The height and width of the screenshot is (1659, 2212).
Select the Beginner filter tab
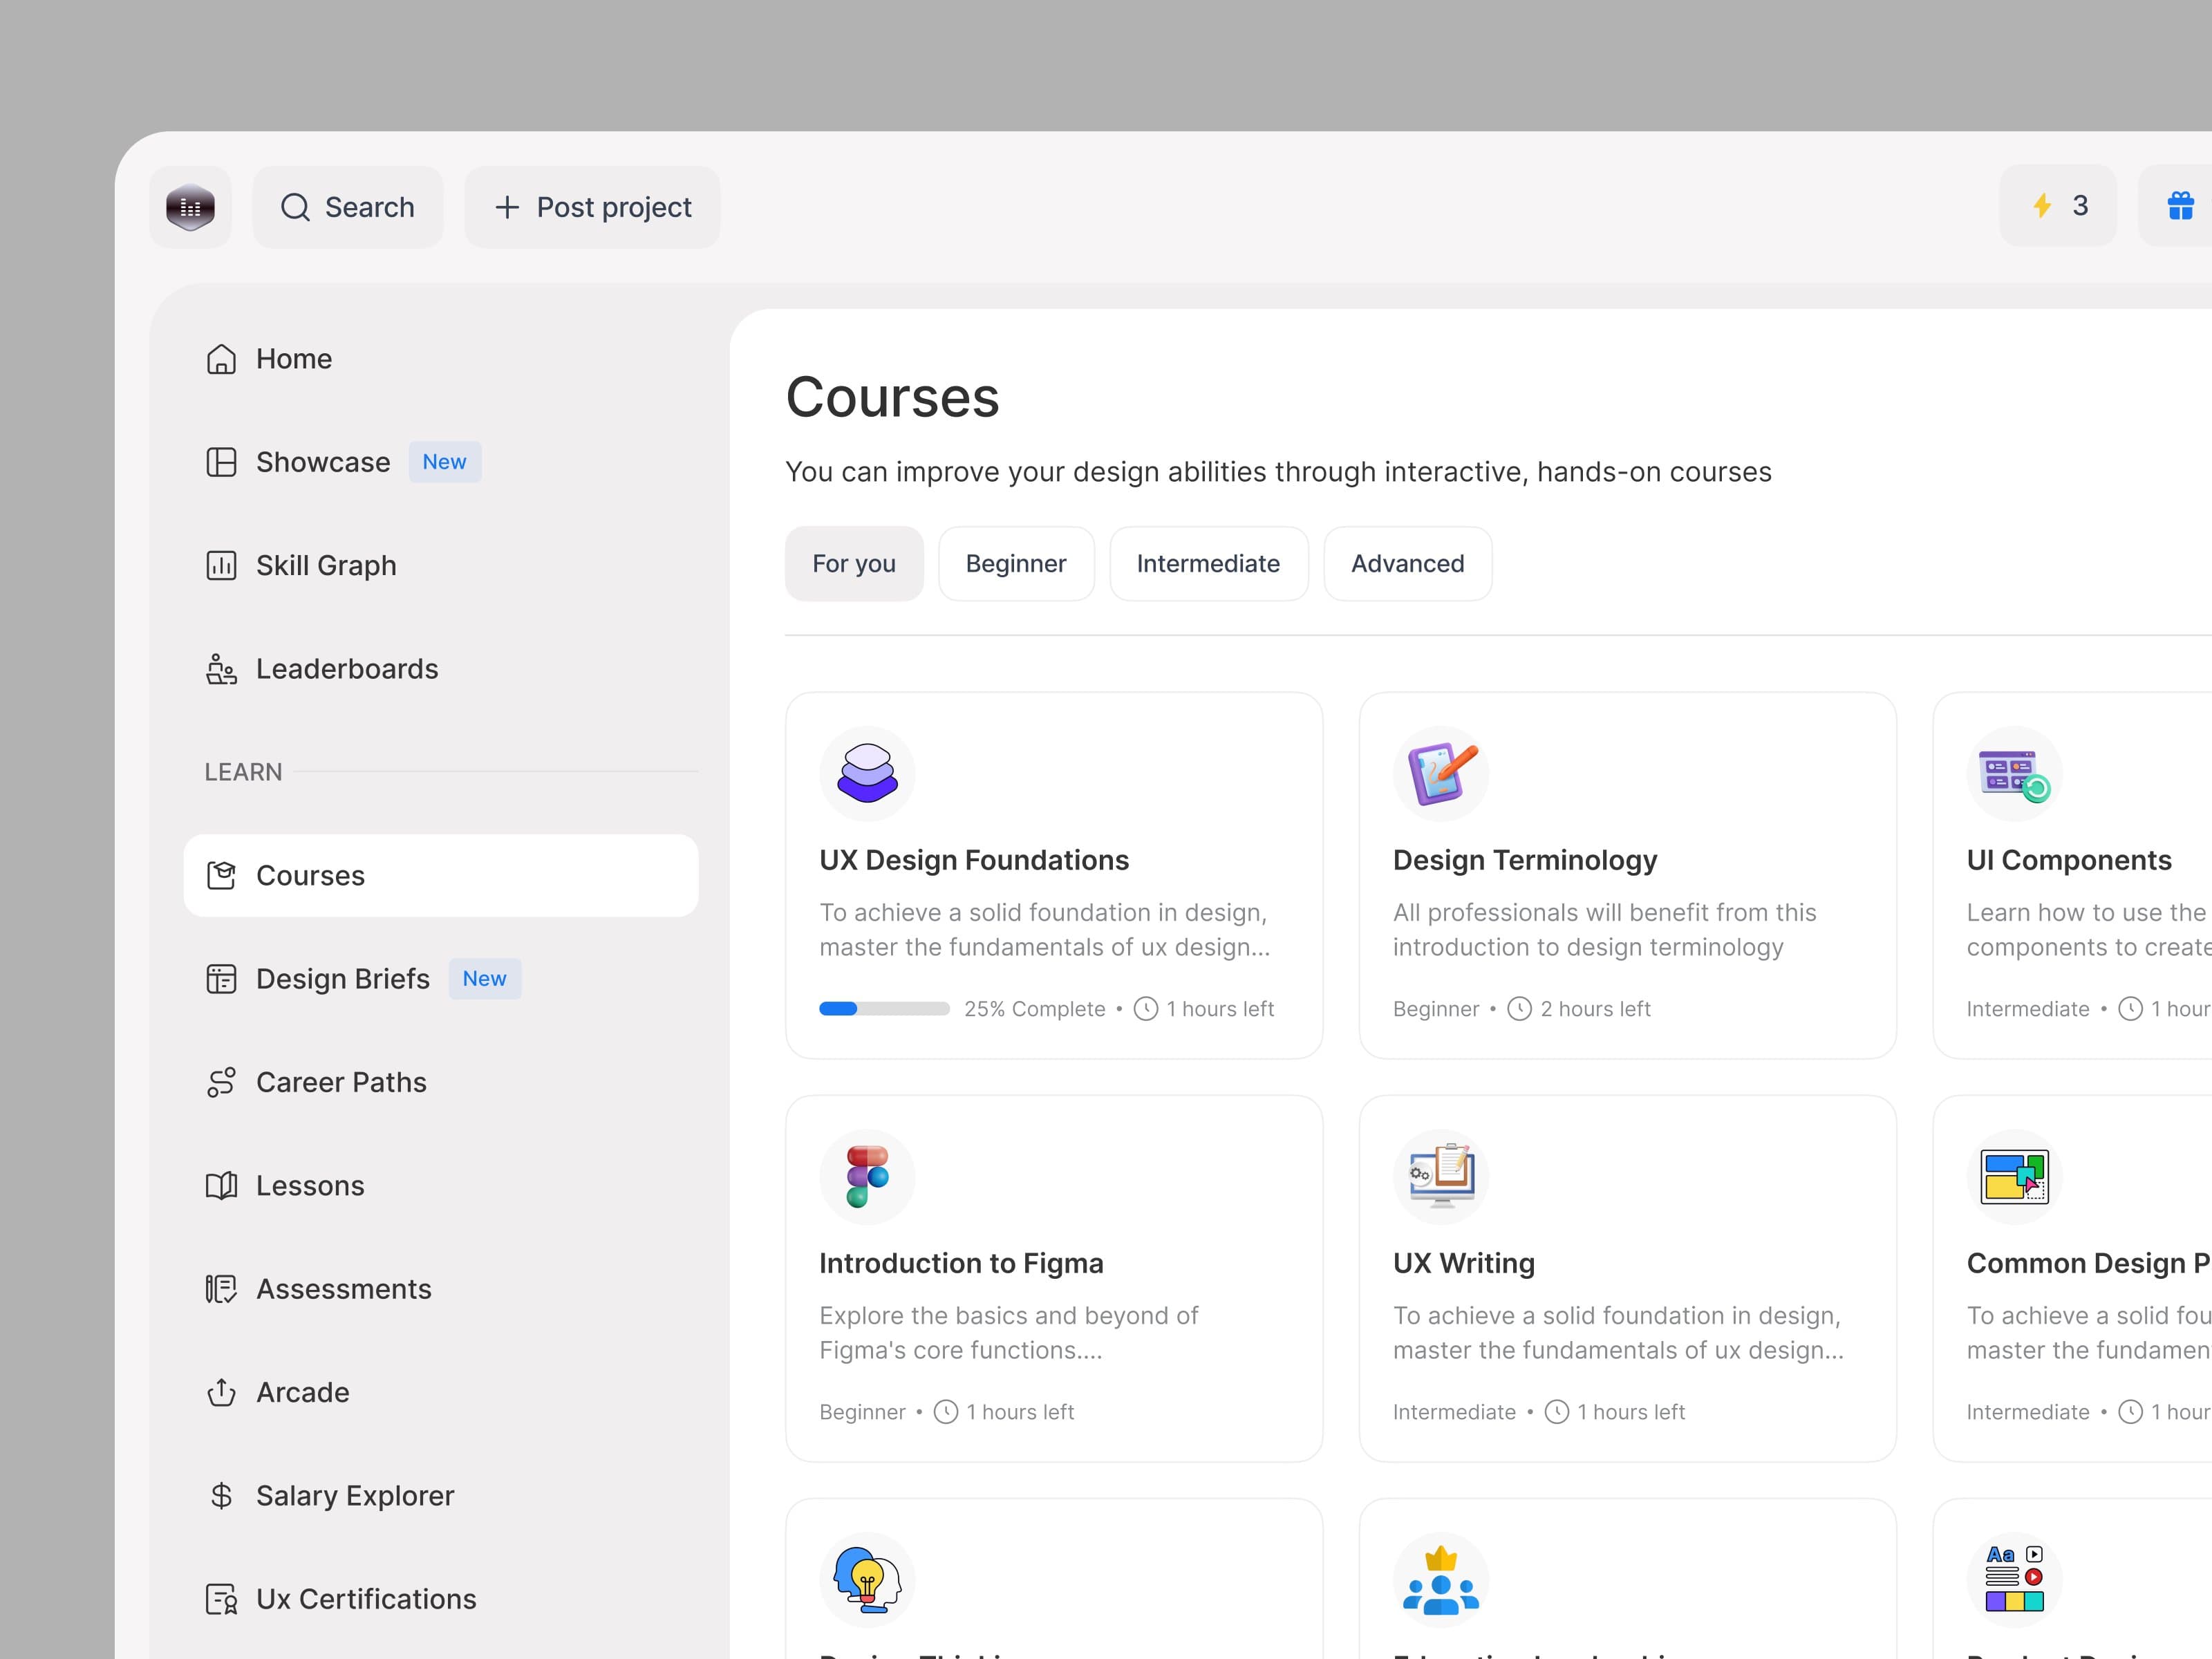click(x=1016, y=564)
